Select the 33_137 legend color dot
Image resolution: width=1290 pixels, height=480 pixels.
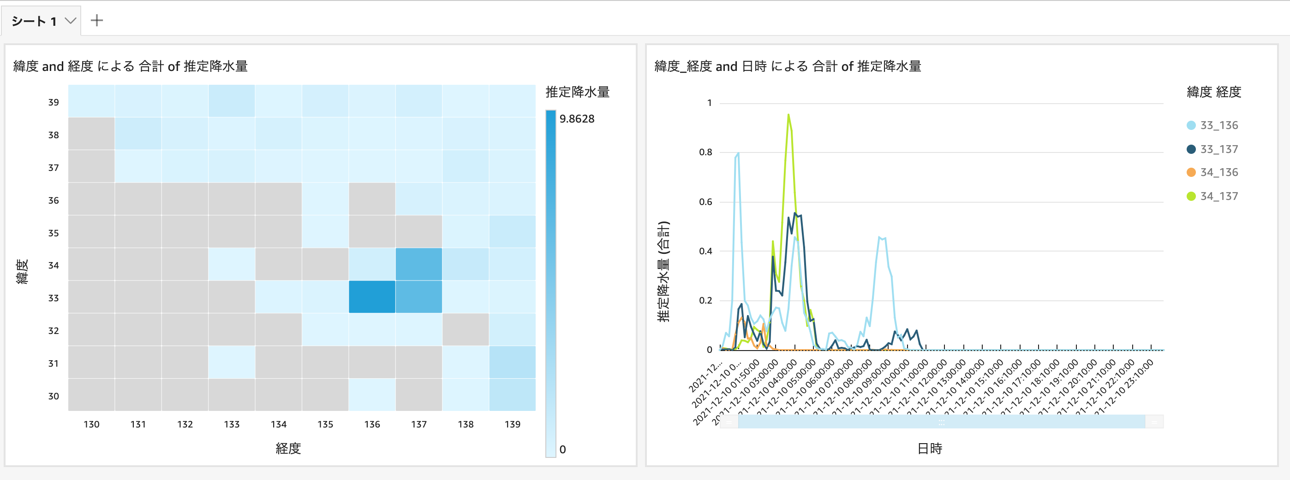(x=1191, y=149)
